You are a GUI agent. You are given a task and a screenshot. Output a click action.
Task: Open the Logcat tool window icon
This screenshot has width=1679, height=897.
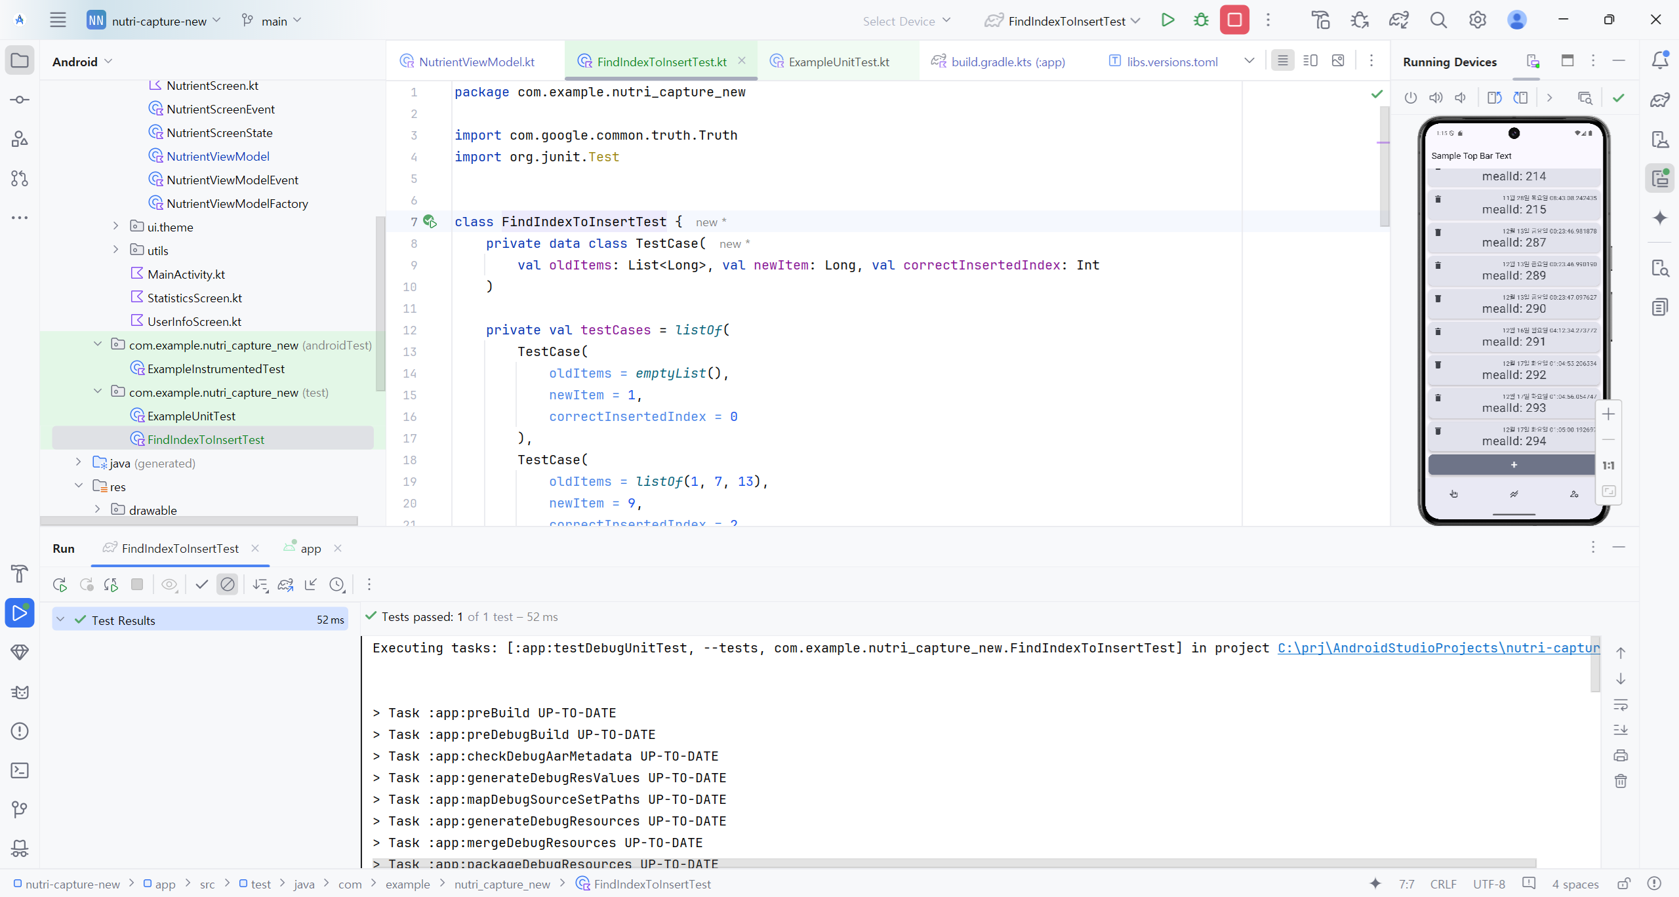[x=20, y=692]
